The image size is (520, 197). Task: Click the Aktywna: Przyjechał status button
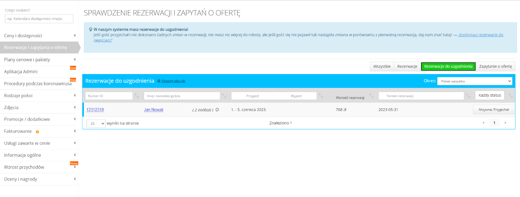pos(493,110)
